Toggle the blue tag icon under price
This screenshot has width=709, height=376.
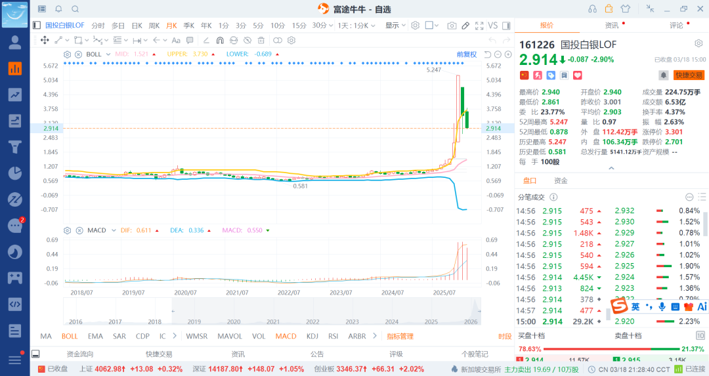coord(551,75)
